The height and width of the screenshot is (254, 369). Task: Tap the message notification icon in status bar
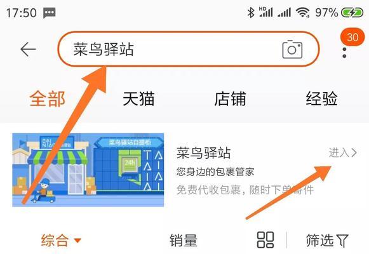click(x=49, y=13)
